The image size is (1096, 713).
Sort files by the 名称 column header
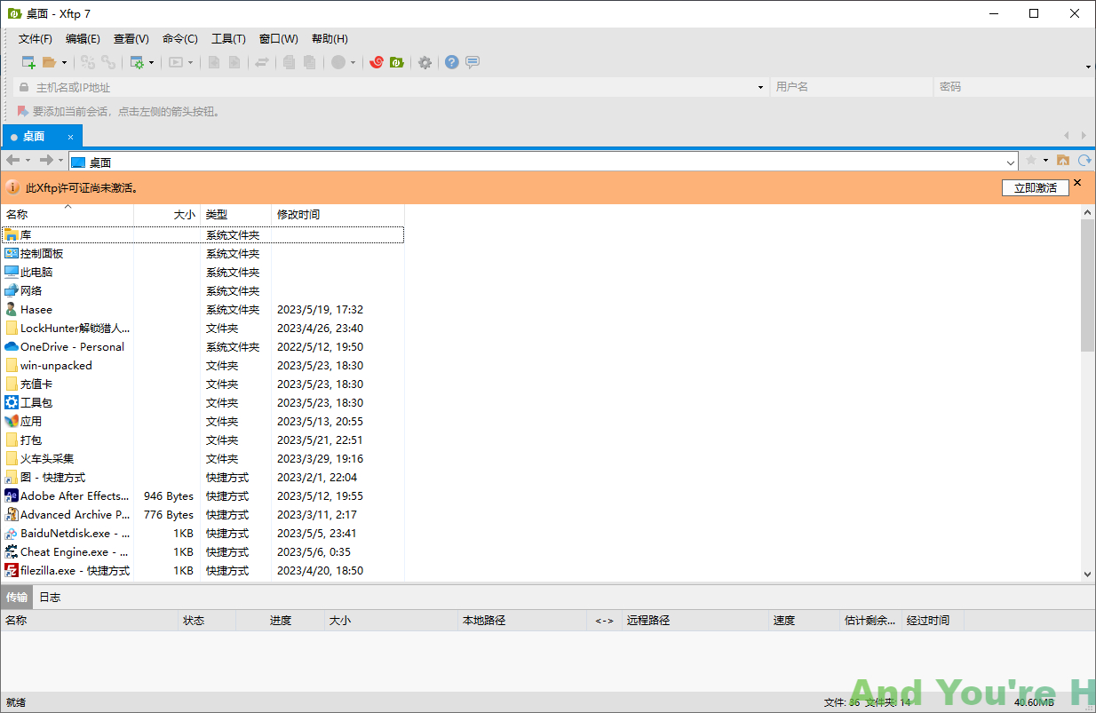pos(68,215)
